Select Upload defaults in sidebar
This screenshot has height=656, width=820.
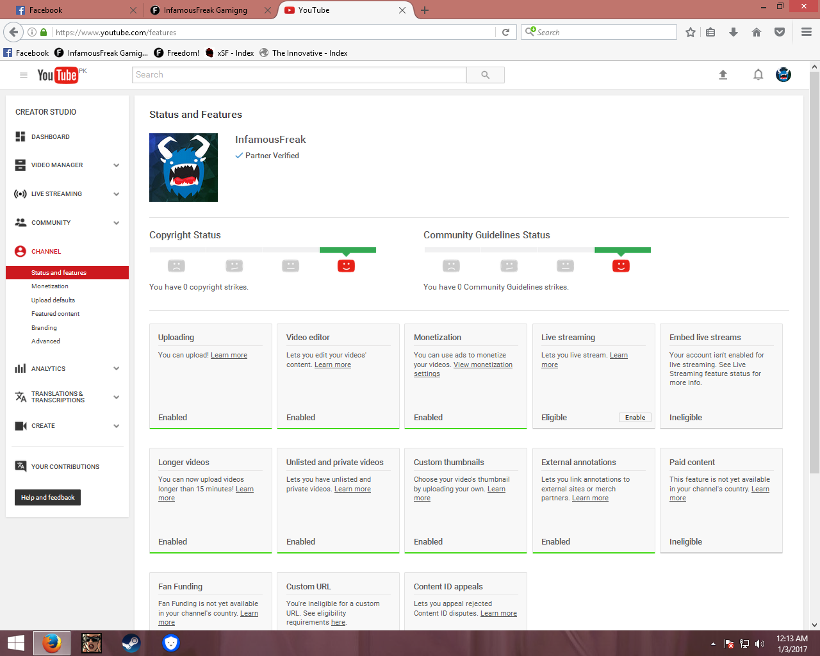click(x=53, y=300)
